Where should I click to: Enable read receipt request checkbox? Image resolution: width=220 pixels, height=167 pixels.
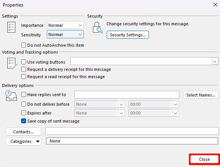click(23, 77)
